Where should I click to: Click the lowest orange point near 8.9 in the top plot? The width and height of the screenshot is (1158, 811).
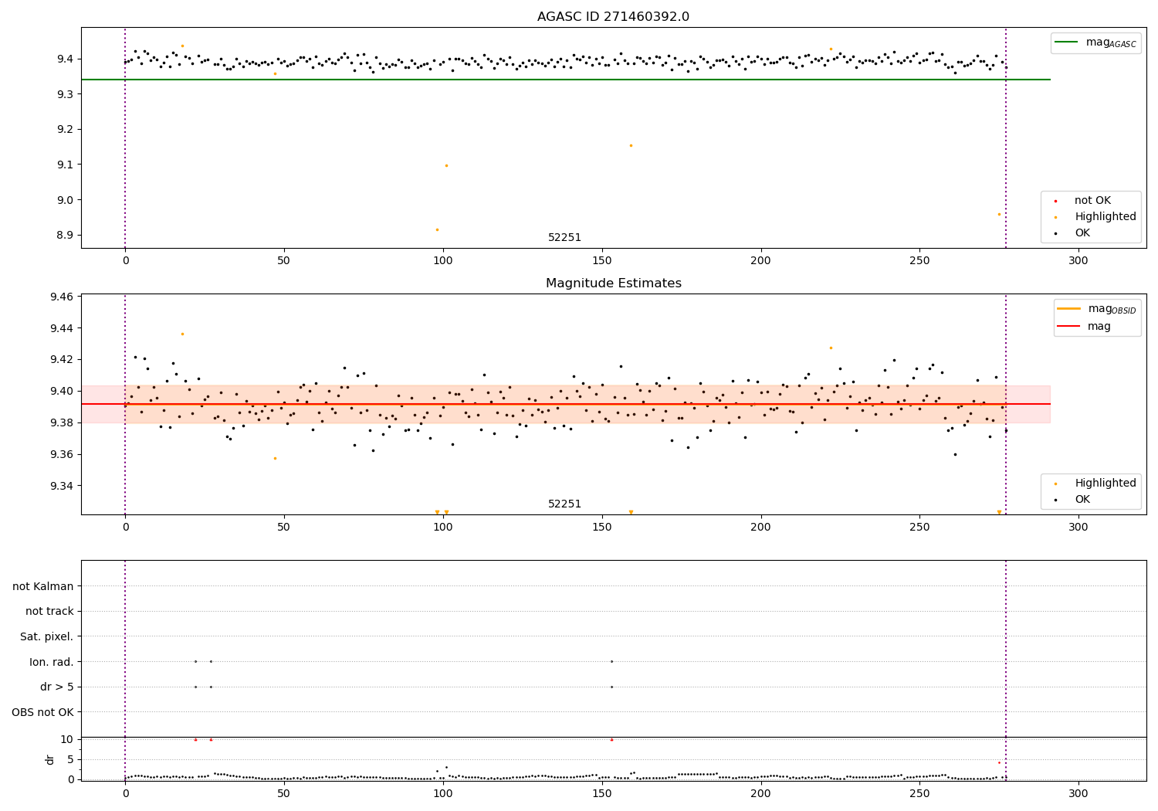point(437,229)
